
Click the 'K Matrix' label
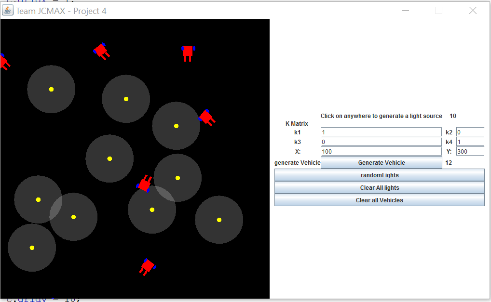(297, 123)
